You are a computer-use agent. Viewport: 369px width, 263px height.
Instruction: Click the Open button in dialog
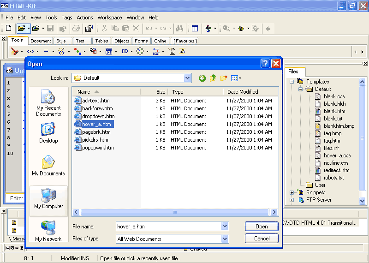[x=262, y=227]
